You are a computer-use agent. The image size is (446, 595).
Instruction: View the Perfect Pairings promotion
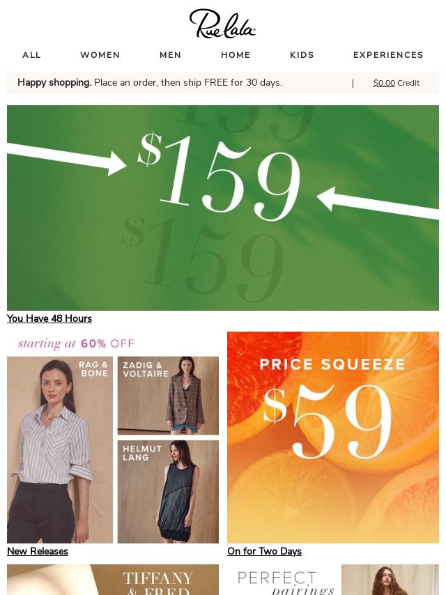[x=333, y=580]
